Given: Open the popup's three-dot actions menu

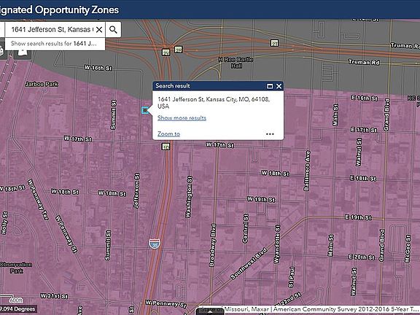Looking at the screenshot, I should click(x=270, y=134).
